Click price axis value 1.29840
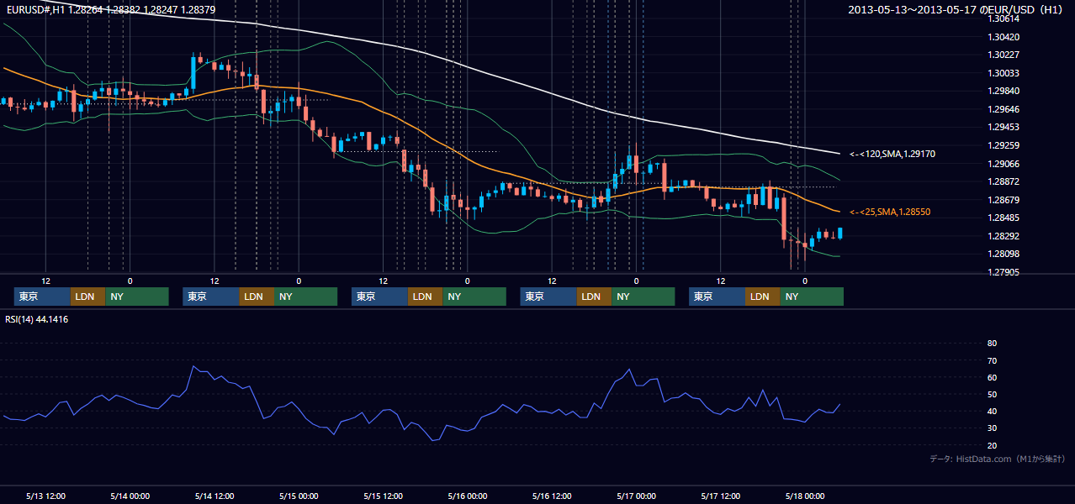The width and height of the screenshot is (1075, 504). point(1004,91)
